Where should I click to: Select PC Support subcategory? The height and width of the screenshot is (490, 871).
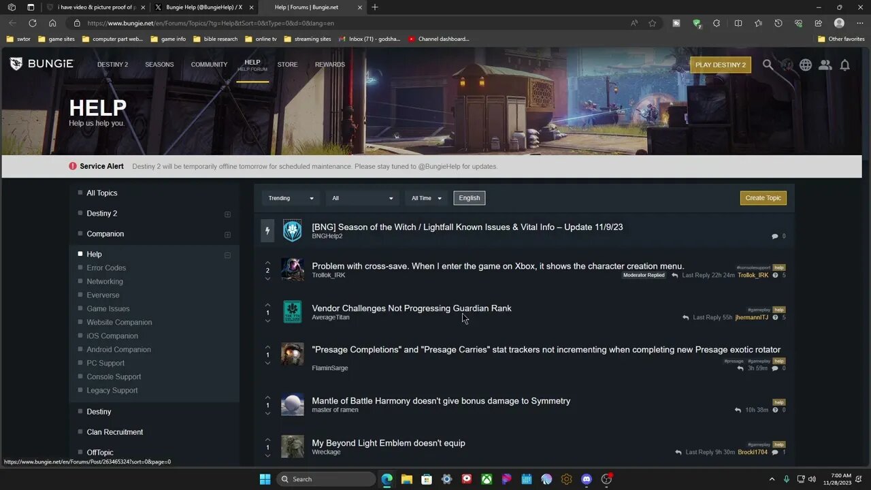105,363
